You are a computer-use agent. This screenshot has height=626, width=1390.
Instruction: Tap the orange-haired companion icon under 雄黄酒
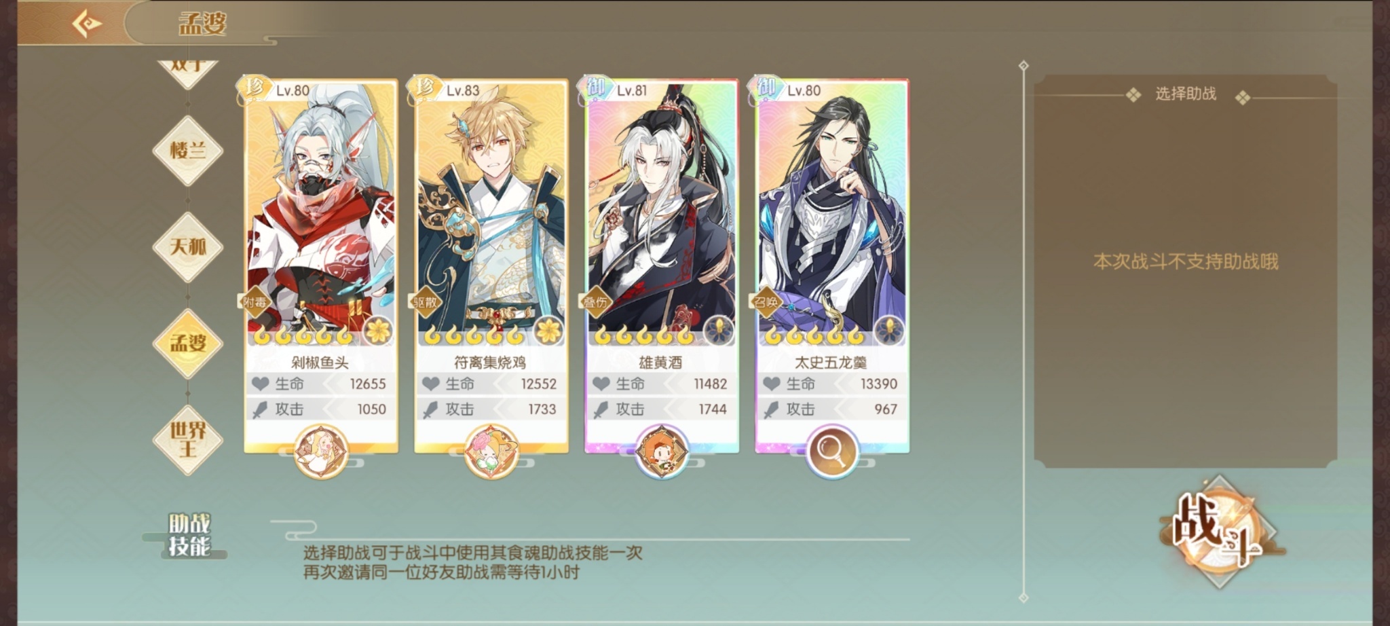coord(662,451)
